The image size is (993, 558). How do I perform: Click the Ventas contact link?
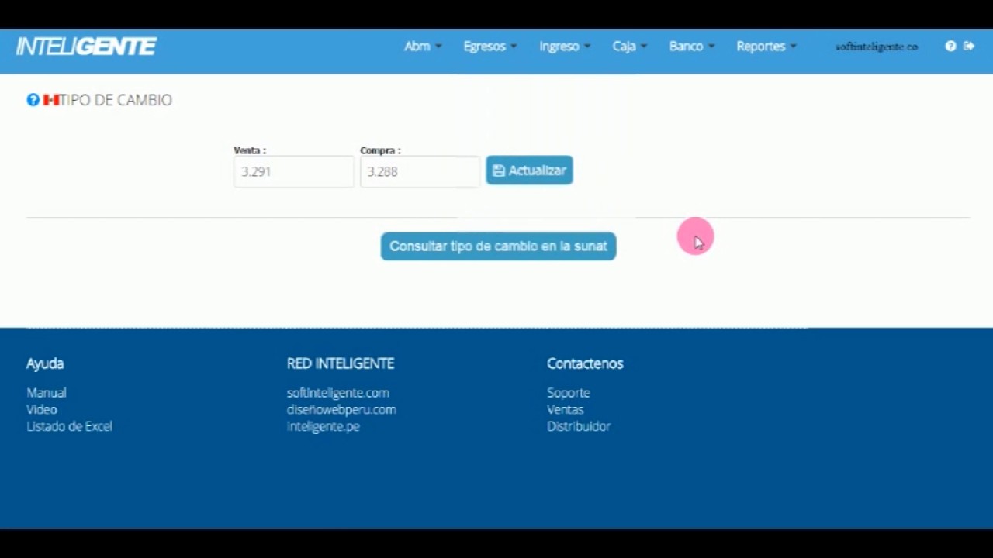[x=565, y=409]
